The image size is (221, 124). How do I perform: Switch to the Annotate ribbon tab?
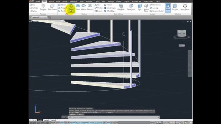[x=89, y=1]
